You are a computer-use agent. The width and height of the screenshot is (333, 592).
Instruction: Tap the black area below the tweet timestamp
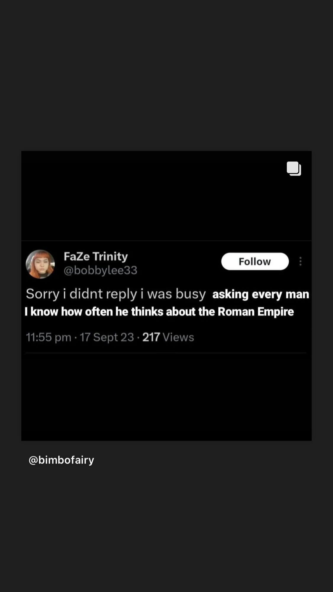point(166,397)
